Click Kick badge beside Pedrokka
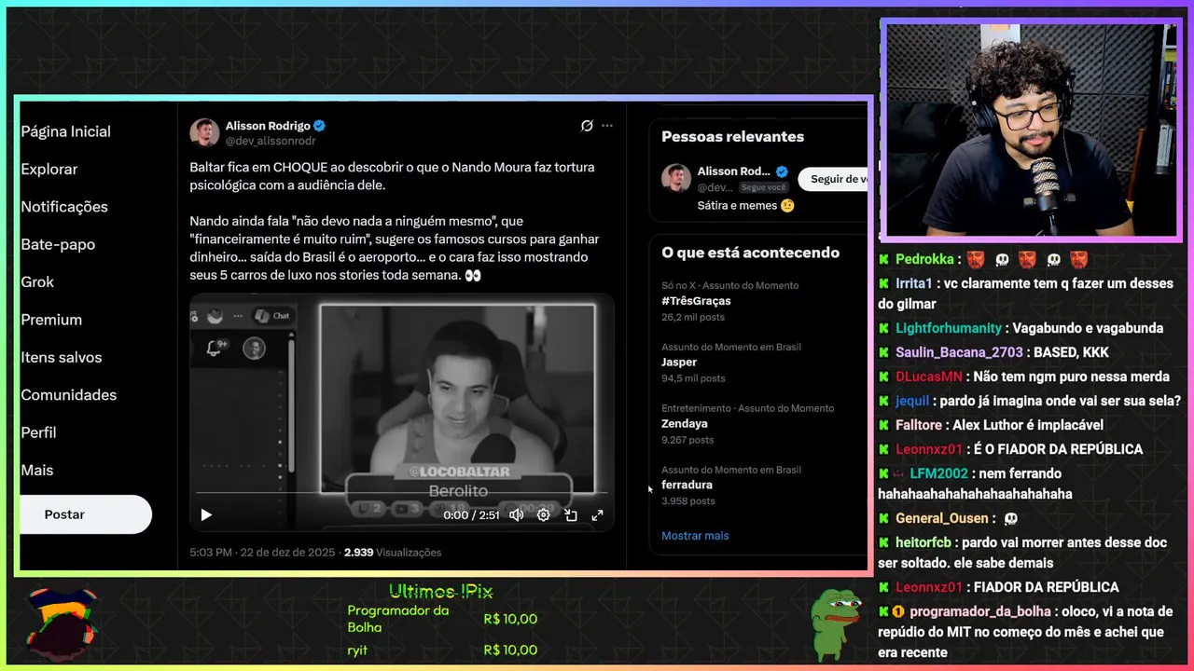 pos(883,259)
